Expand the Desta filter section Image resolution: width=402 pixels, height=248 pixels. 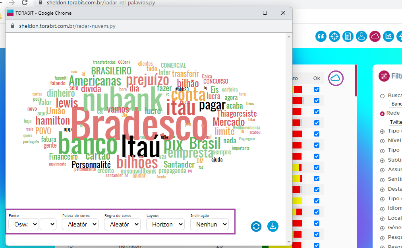[x=382, y=189]
